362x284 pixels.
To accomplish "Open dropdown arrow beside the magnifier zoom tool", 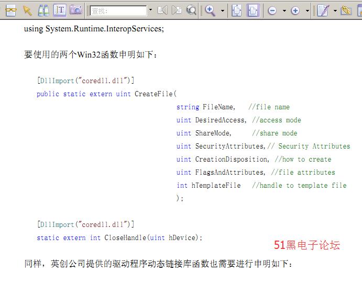I will [223, 10].
